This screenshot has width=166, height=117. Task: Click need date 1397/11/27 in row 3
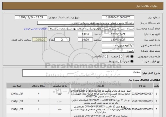17,109
